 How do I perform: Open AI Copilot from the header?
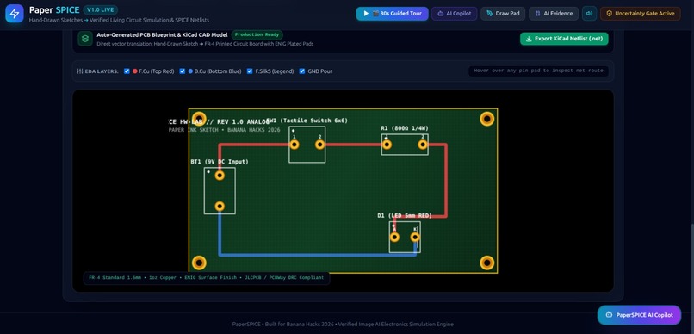point(455,14)
